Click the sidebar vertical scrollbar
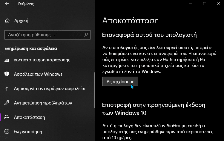 [94, 90]
